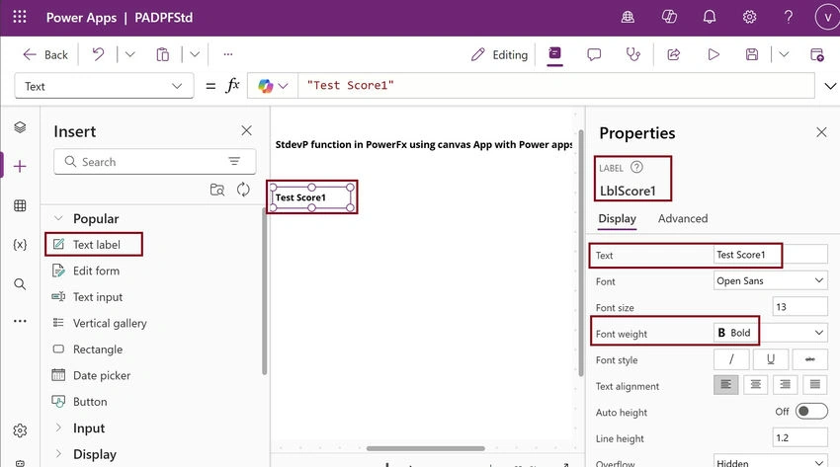Expand the undo dropdown arrow
This screenshot has height=467, width=840.
129,54
